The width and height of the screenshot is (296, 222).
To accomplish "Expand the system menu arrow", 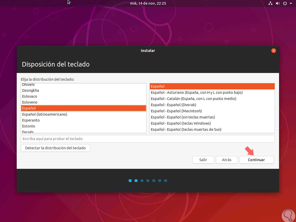I will 291,3.
